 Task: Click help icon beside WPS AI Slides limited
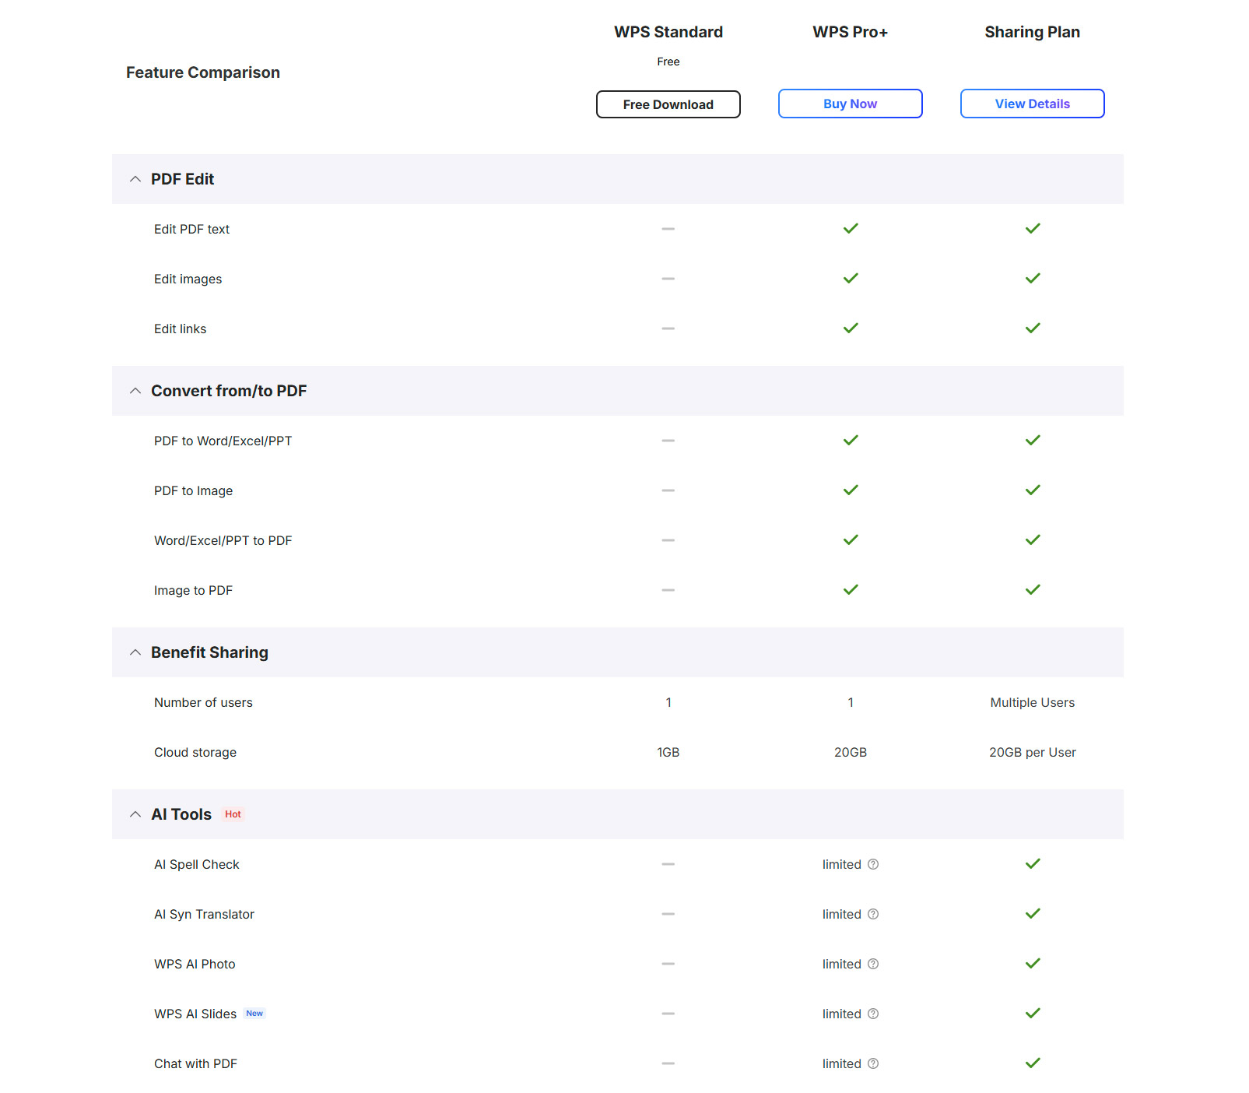pos(873,1014)
